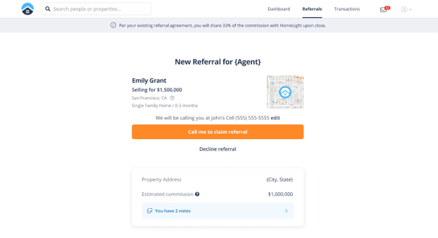The image size is (438, 238).
Task: Expand notes using the right chevron
Action: coord(286,211)
